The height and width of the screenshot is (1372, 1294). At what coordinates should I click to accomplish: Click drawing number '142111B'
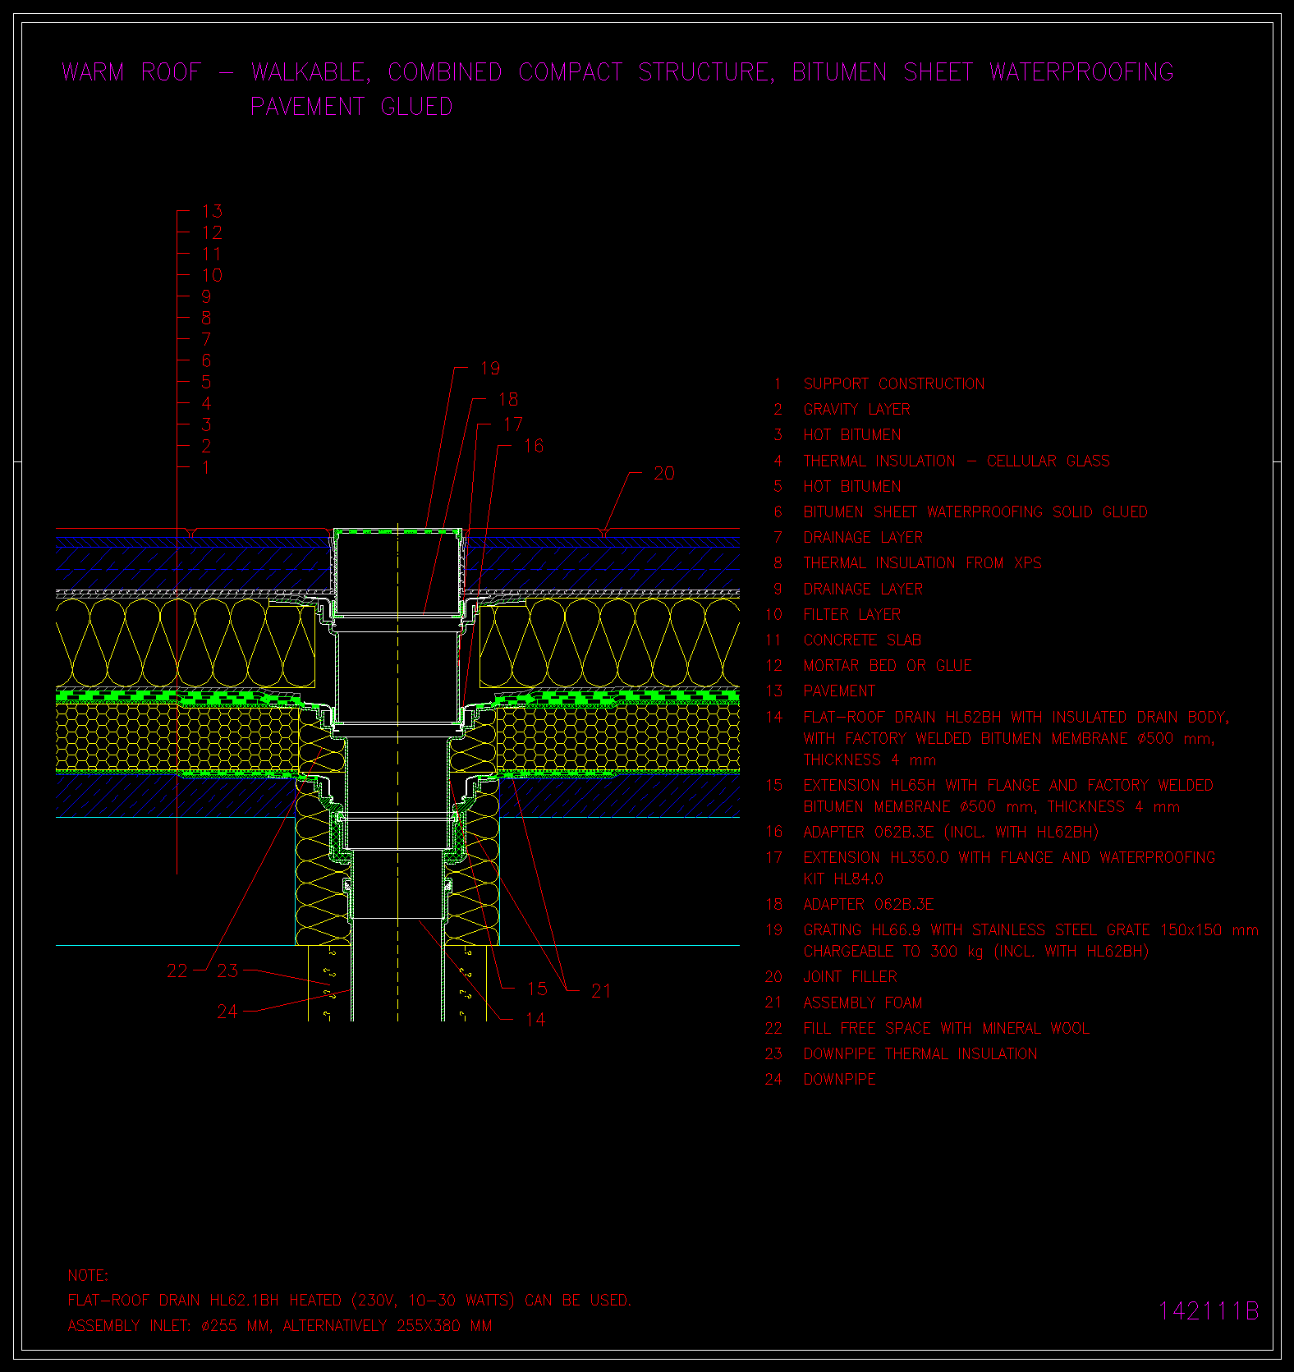tap(1208, 1311)
